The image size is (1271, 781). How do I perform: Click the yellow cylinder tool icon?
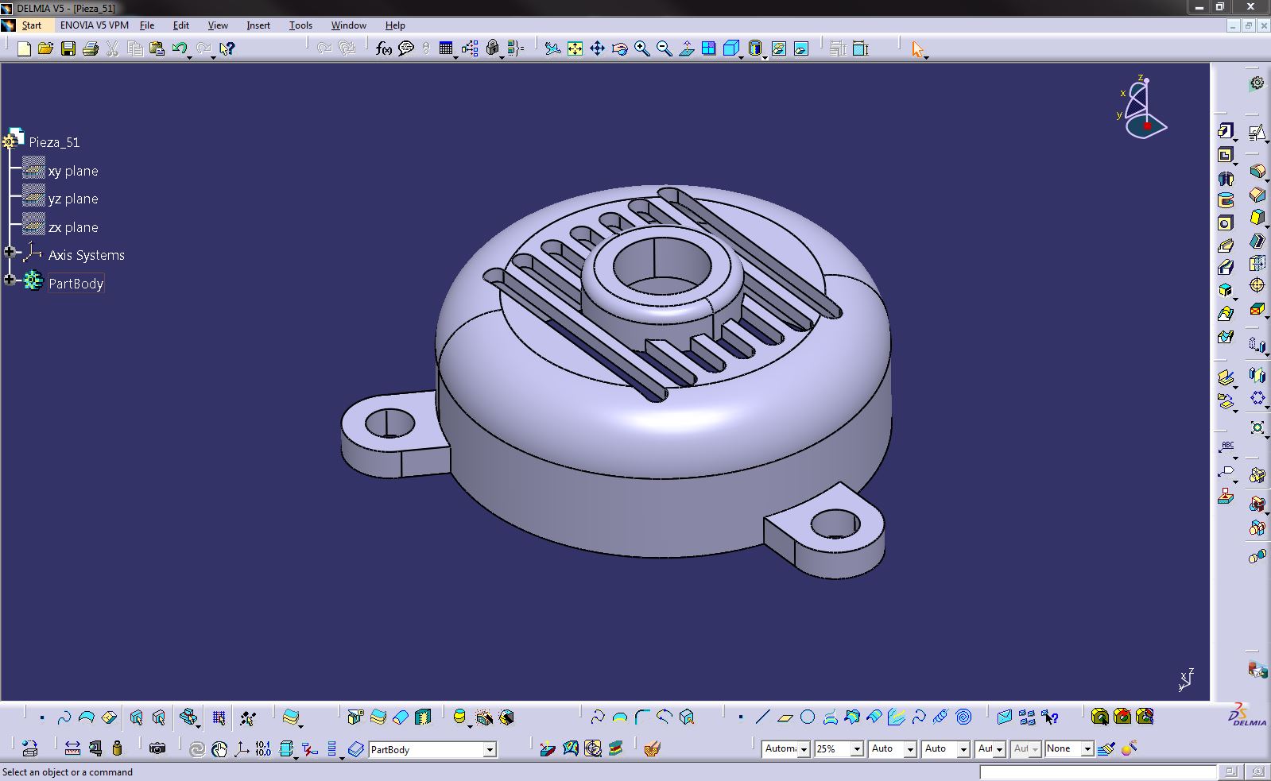tap(459, 717)
